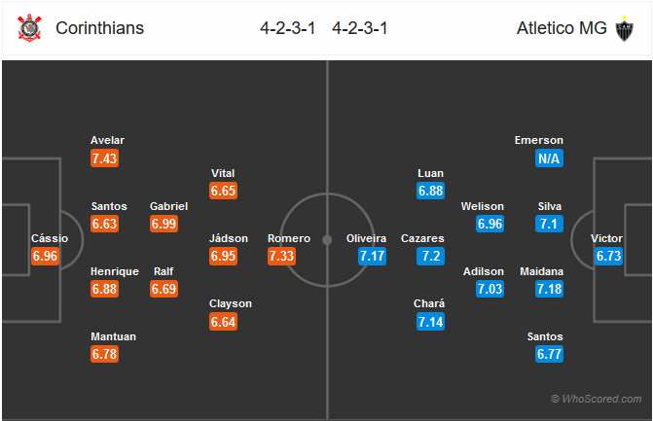Image resolution: width=653 pixels, height=421 pixels.
Task: Open the Corinthians team name link
Action: point(99,28)
